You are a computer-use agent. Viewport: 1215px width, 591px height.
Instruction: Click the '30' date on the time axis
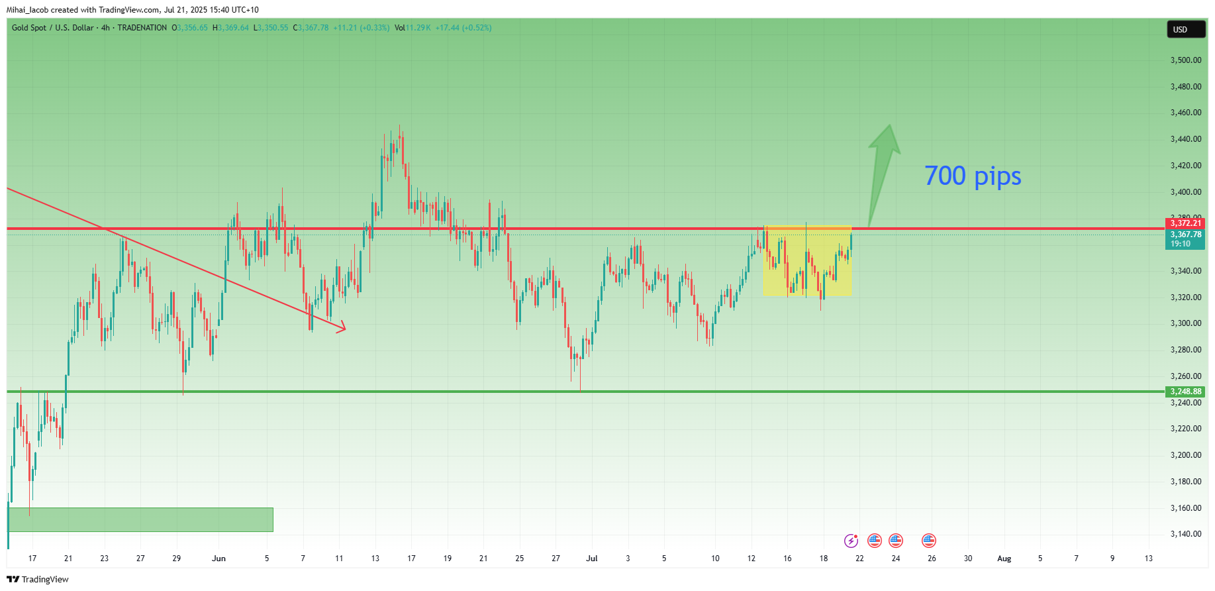click(x=968, y=559)
